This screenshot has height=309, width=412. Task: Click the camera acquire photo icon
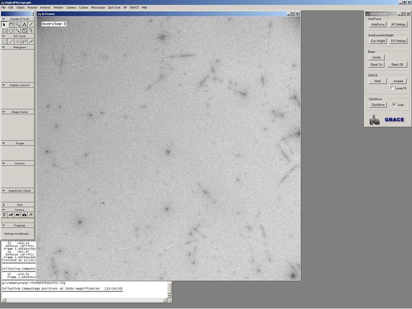[25, 215]
